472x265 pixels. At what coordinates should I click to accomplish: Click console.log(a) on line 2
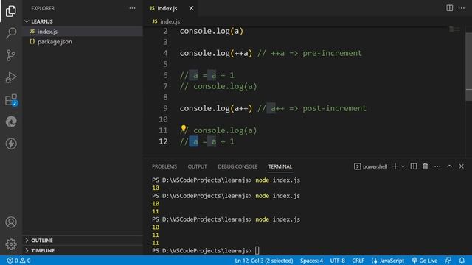212,31
